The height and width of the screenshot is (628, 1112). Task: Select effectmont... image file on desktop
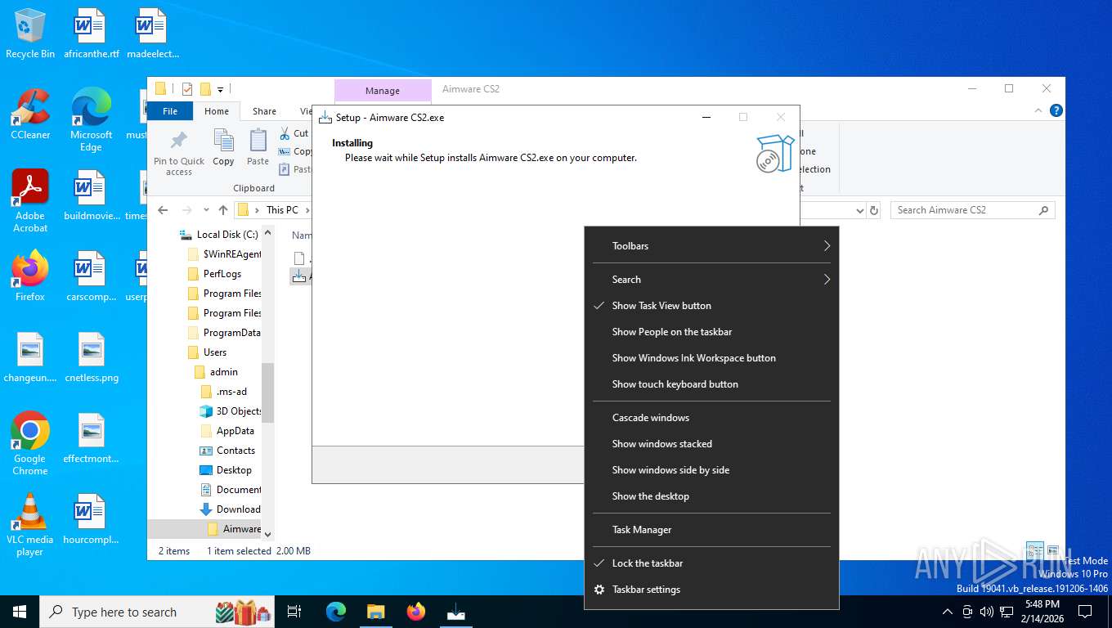click(x=91, y=437)
